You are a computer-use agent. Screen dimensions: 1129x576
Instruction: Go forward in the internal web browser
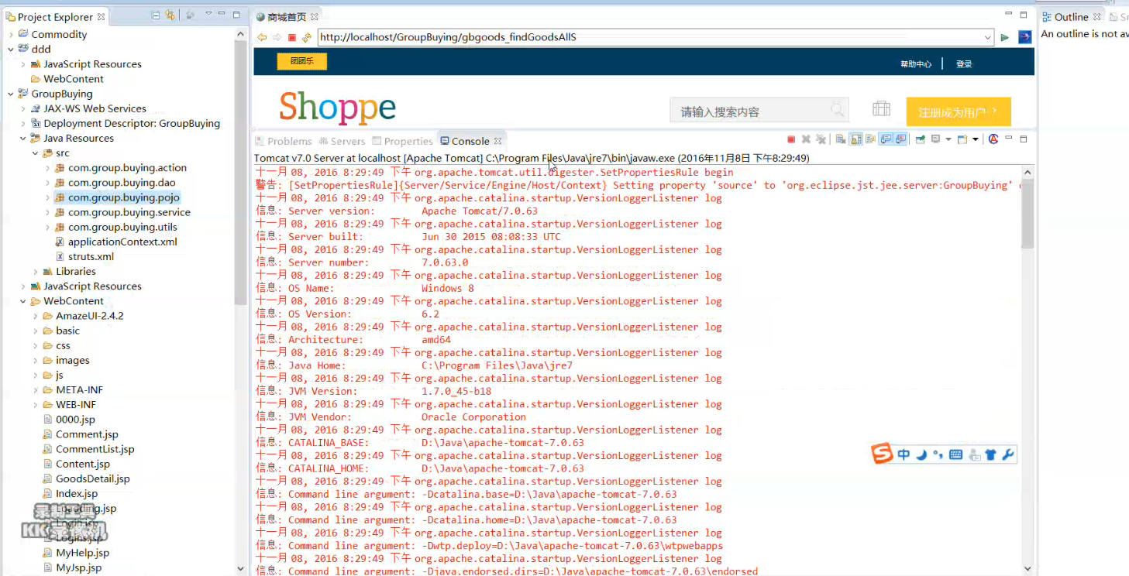(277, 37)
